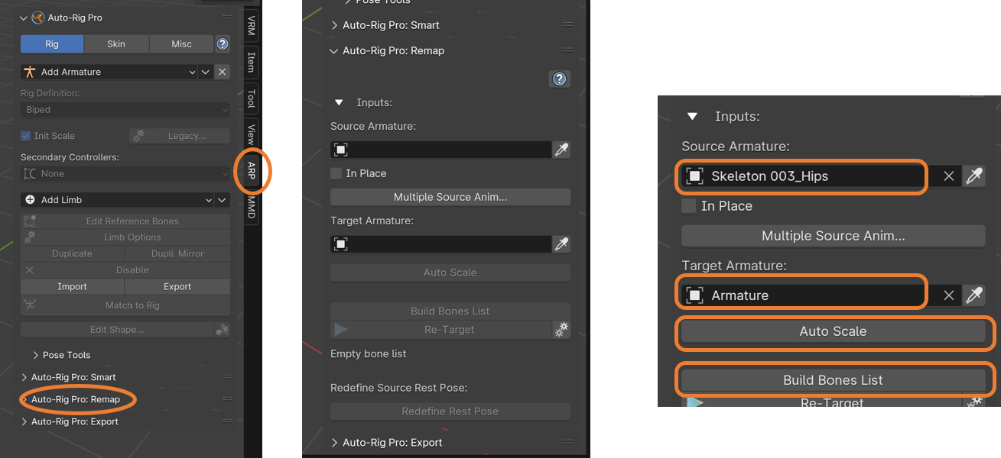The image size is (1001, 458).
Task: Click the grip dots on the middle panel's Remap header
Action: click(x=567, y=50)
